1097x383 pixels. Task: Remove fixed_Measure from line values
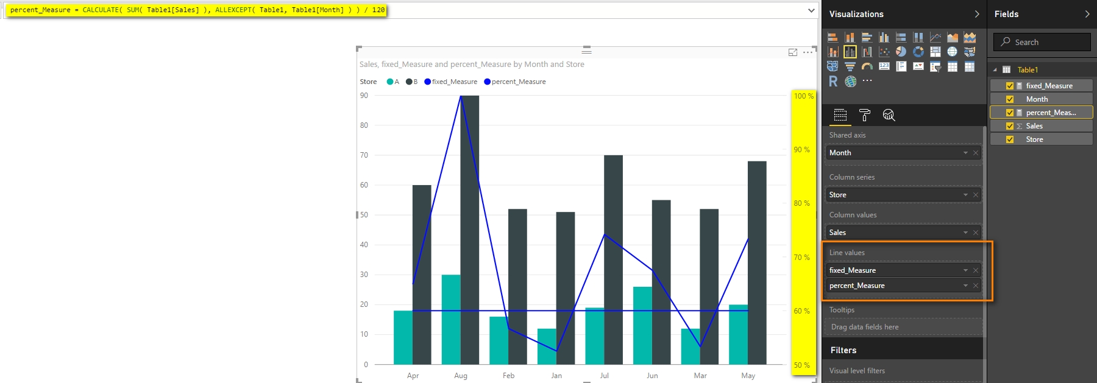point(976,270)
